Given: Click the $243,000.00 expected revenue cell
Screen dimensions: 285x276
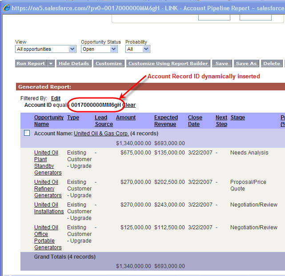Looking at the screenshot, I should point(169,205).
